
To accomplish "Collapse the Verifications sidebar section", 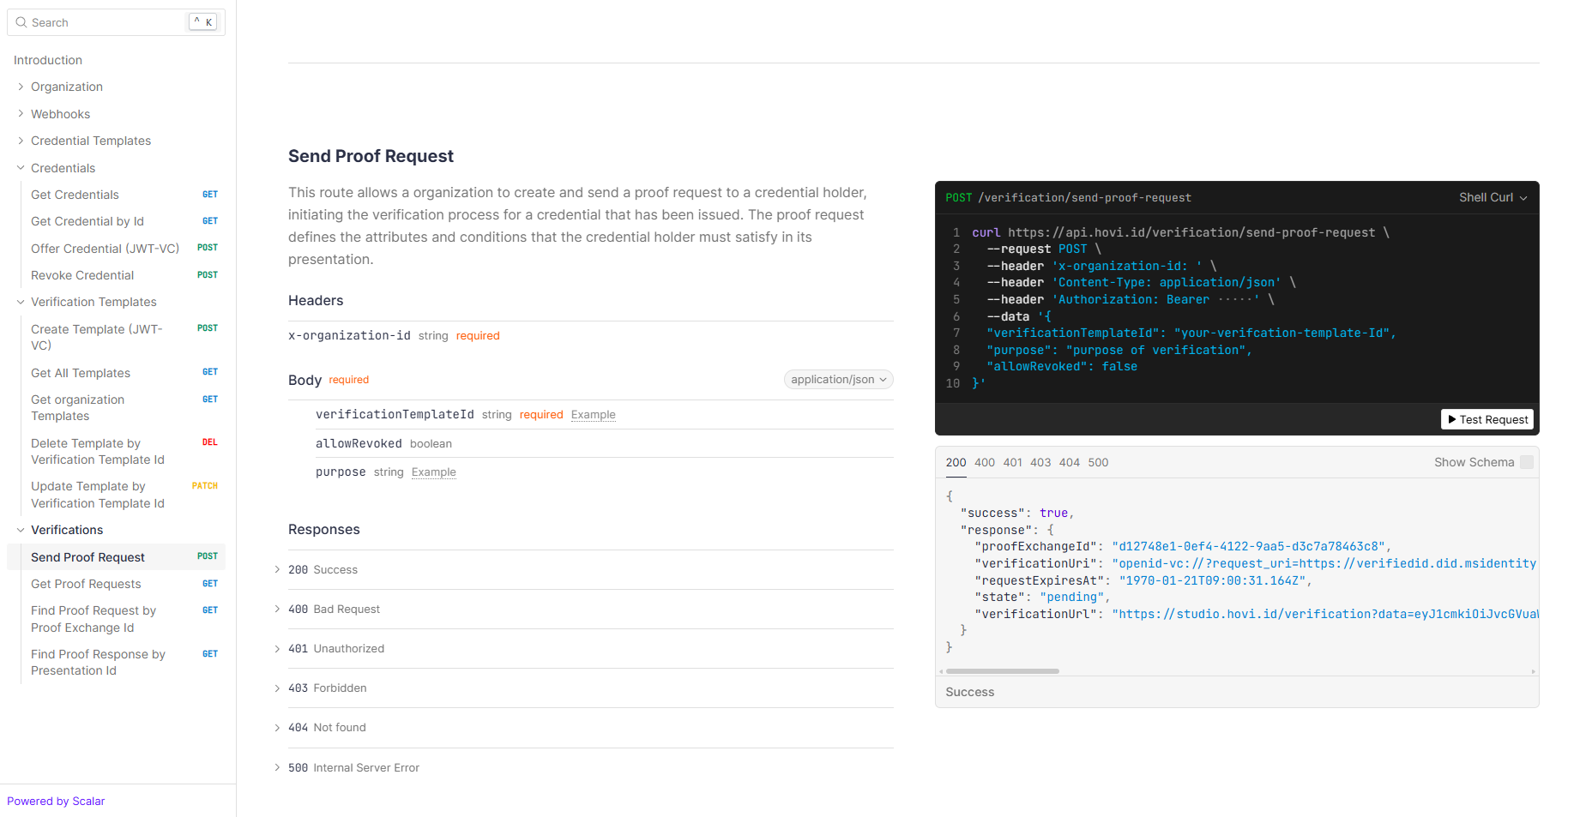I will pos(21,530).
